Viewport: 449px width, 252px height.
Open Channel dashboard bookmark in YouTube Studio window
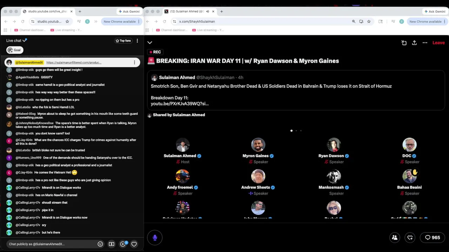pyautogui.click(x=31, y=30)
